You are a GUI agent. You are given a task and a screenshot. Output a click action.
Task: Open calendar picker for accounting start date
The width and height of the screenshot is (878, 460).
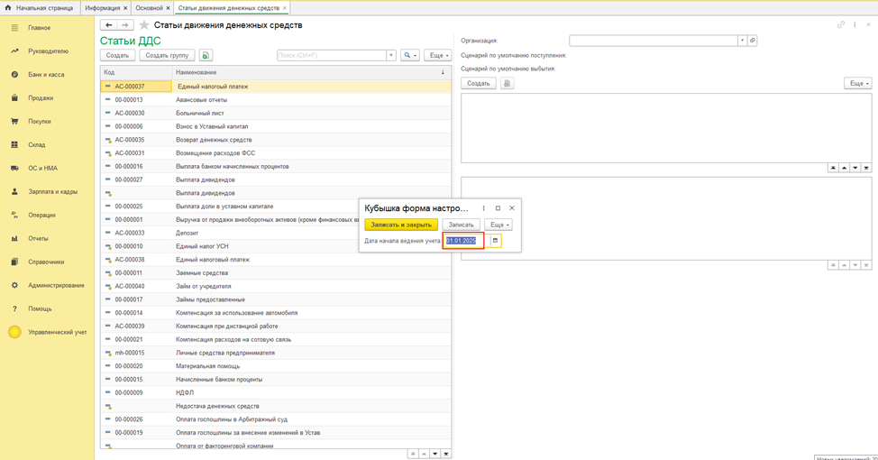(x=495, y=241)
